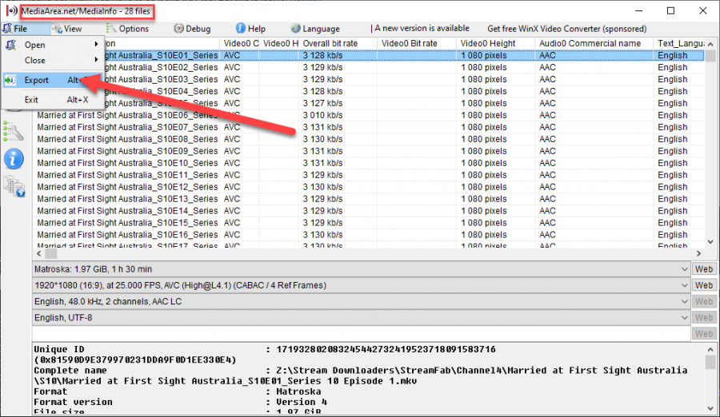Choose Exit from the File menu

(32, 100)
